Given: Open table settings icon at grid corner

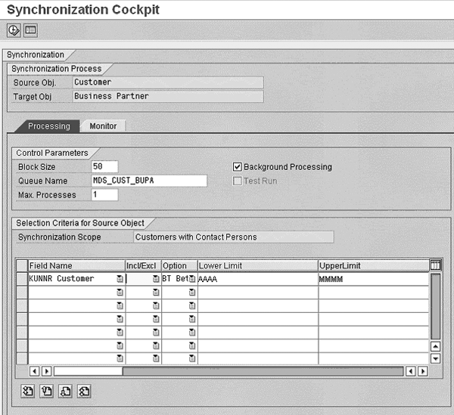Looking at the screenshot, I should pos(435,265).
